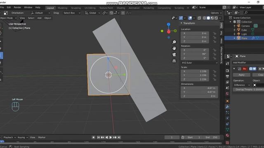This screenshot has height=148, width=264.
Task: Open the Scene properties tab icon
Action: 227,88
